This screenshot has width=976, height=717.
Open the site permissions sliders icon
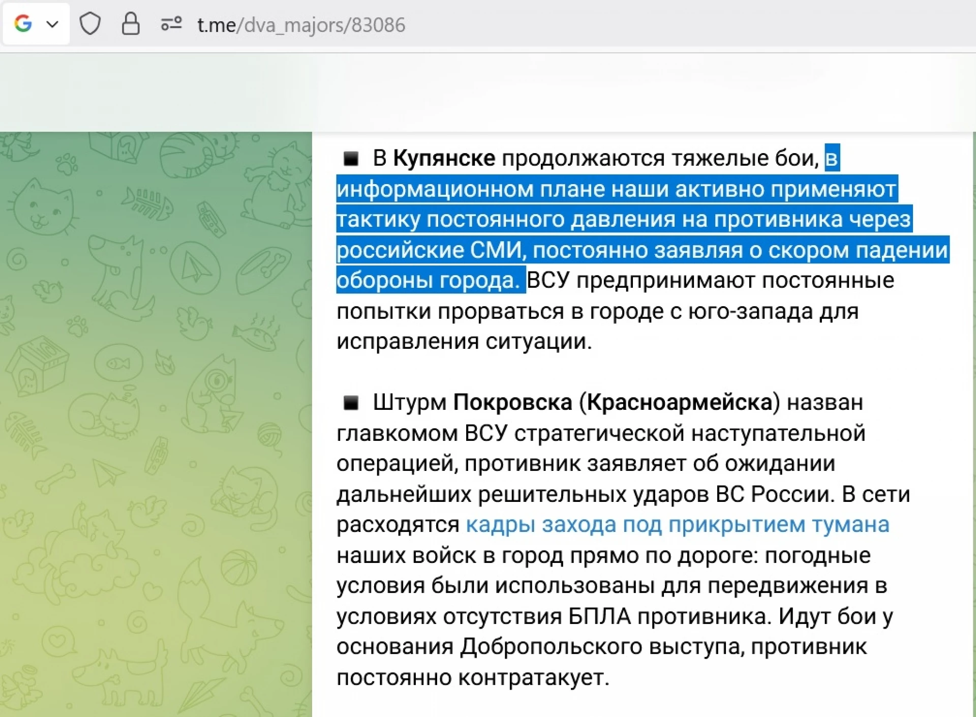tap(171, 24)
